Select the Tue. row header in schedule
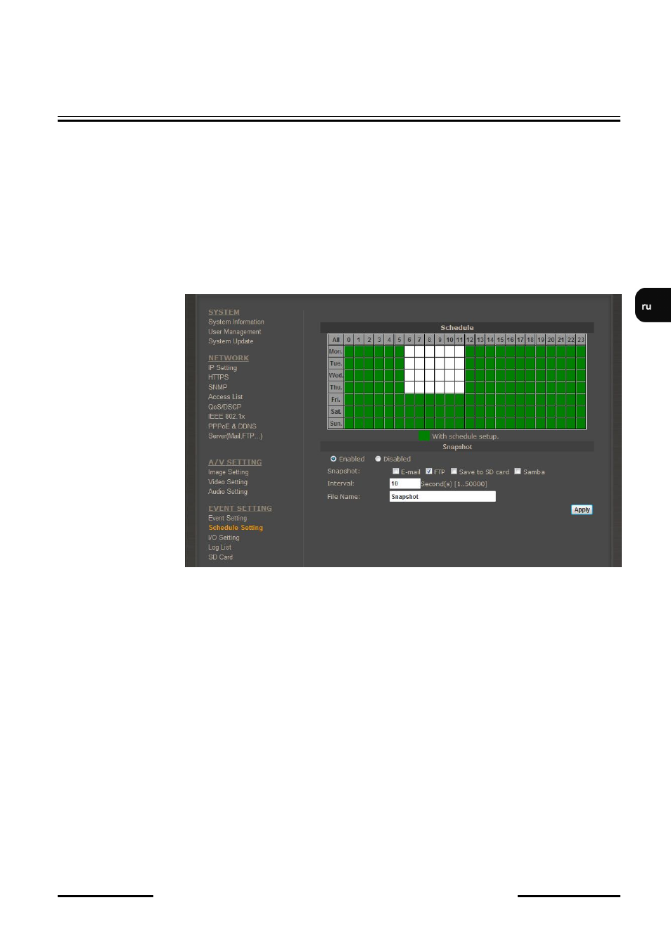Screen dimensions: 671x950 click(335, 363)
